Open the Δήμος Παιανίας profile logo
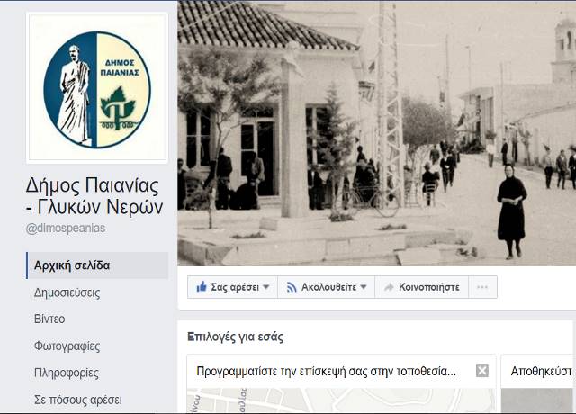Screen dimensions: 576x414 click(x=97, y=88)
